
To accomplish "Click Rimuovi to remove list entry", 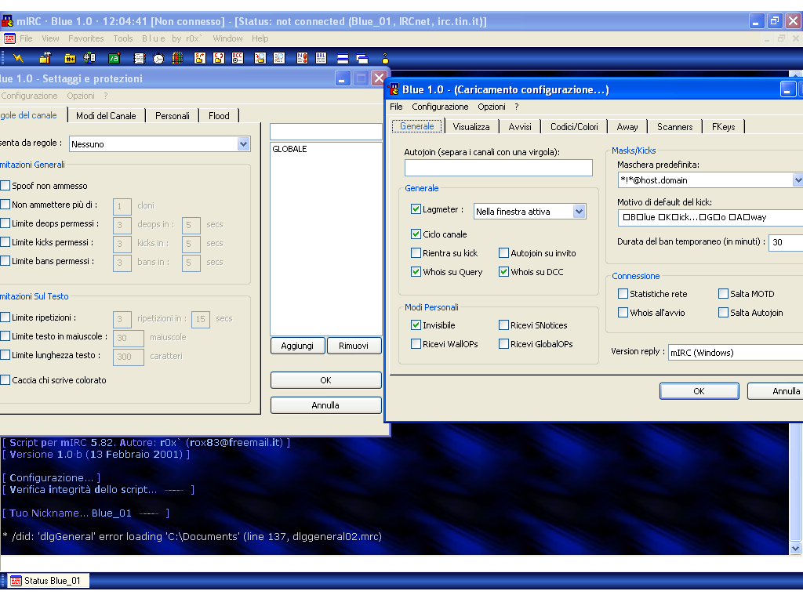I will [354, 346].
